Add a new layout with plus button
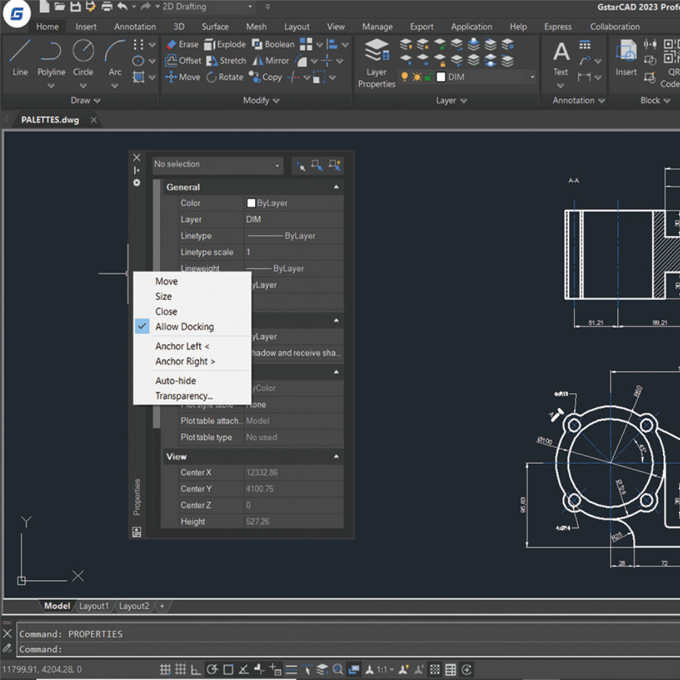The width and height of the screenshot is (680, 680). tap(163, 606)
